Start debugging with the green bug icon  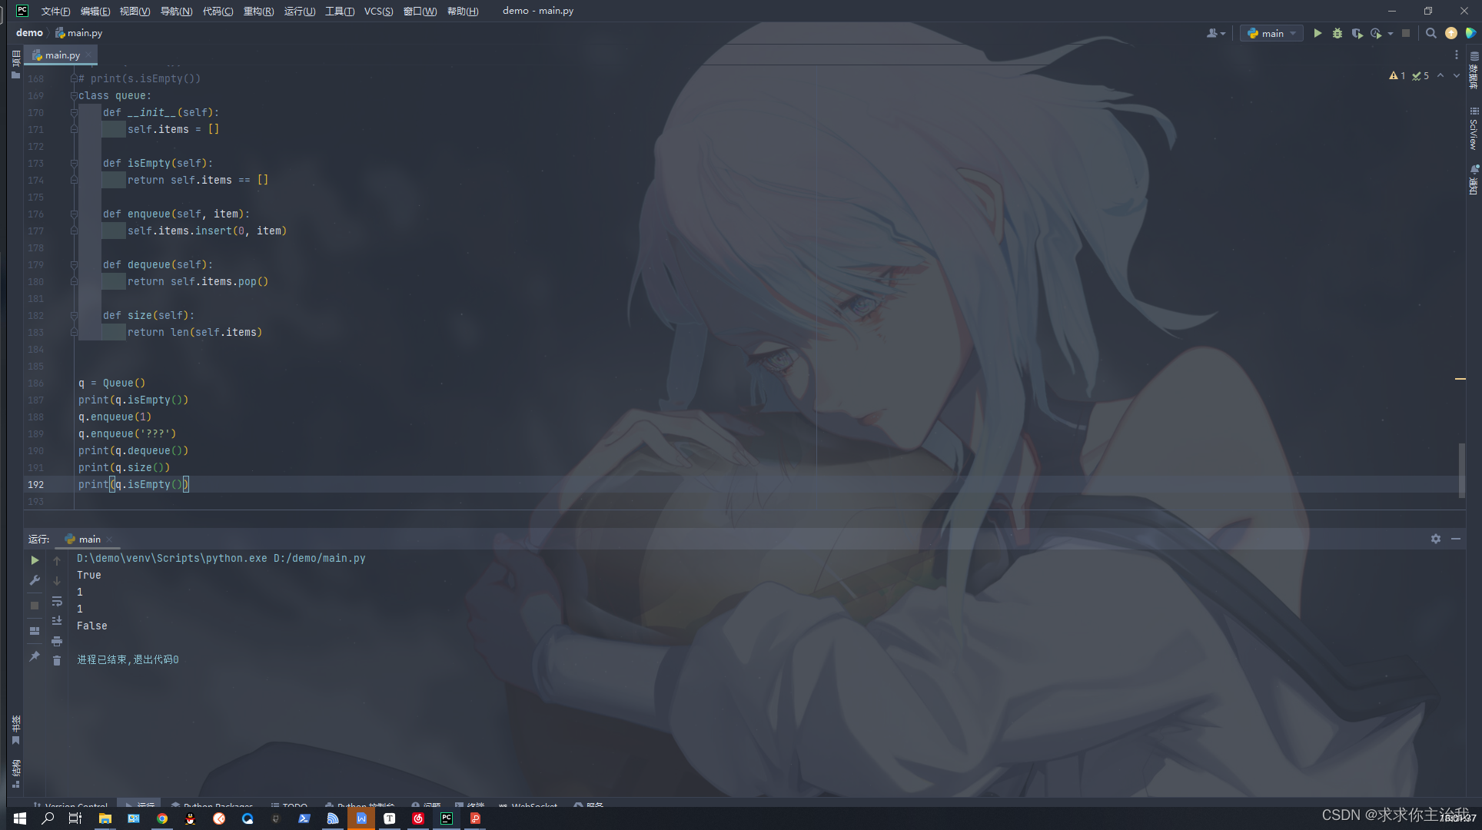pyautogui.click(x=1337, y=33)
